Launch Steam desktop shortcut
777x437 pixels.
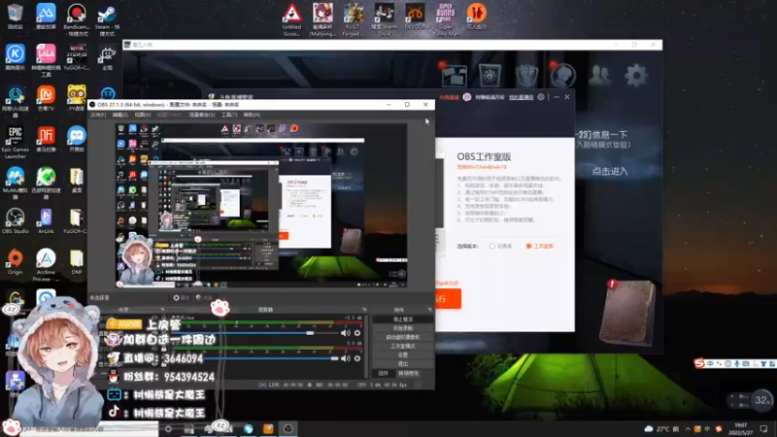[x=107, y=18]
